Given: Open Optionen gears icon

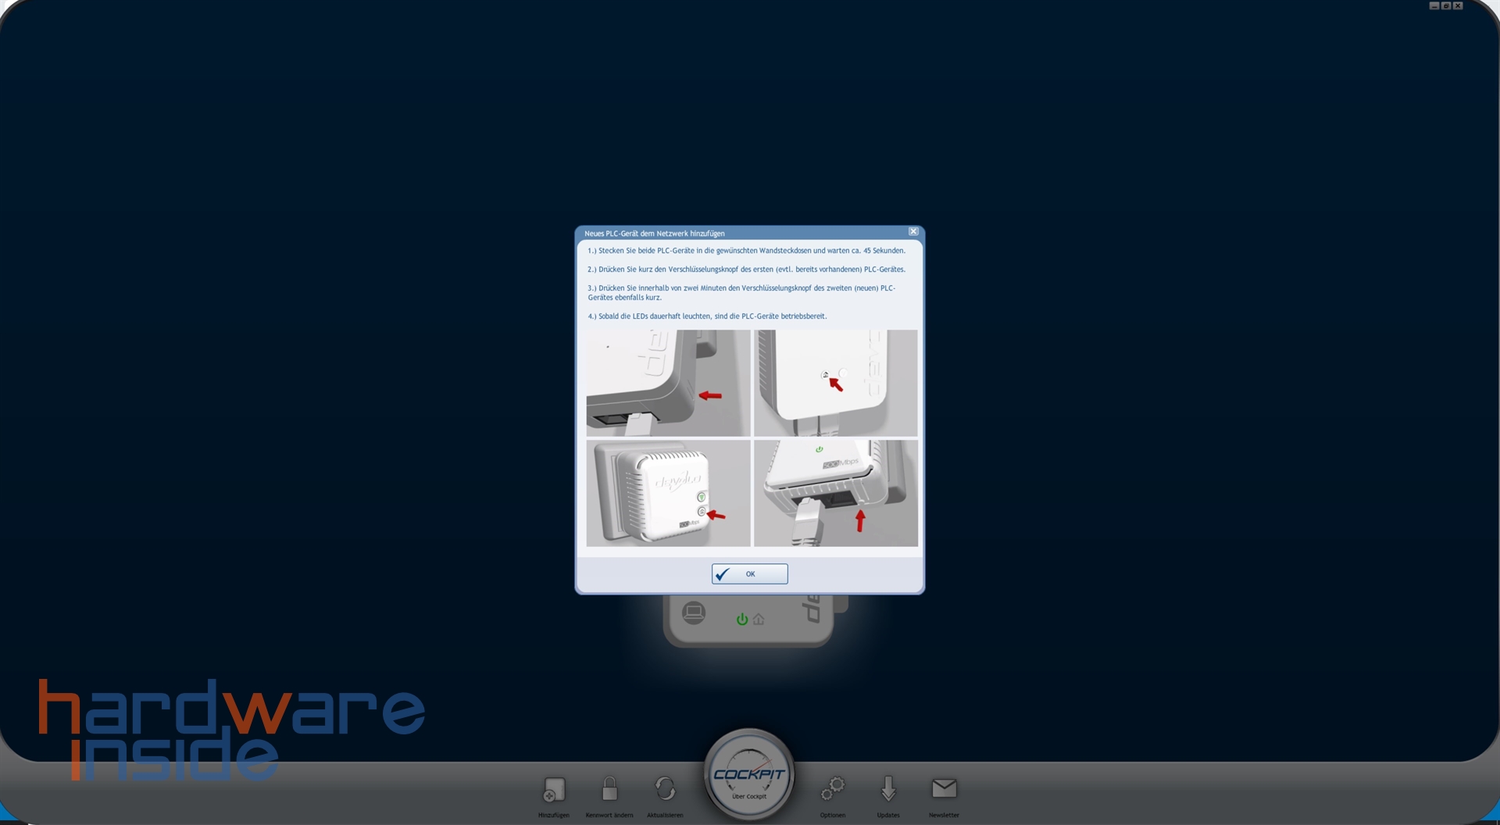Looking at the screenshot, I should [833, 789].
